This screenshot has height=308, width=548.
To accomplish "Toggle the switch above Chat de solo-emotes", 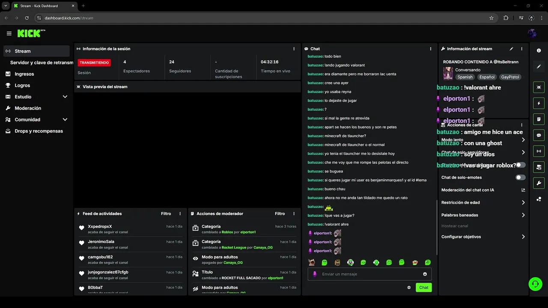I will [521, 165].
